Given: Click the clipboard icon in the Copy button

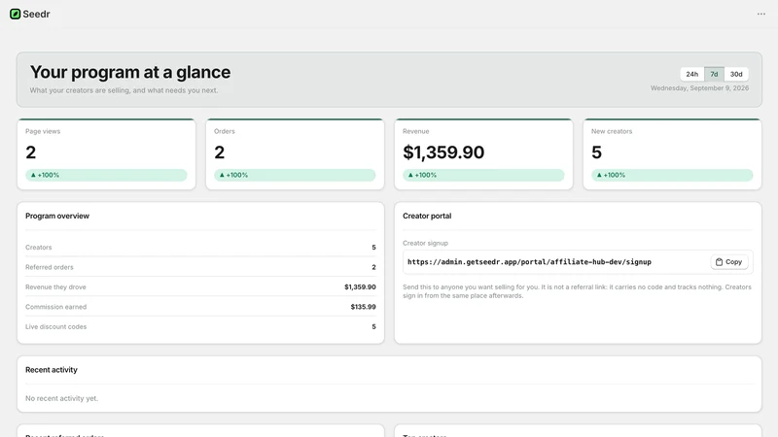Looking at the screenshot, I should tap(719, 262).
